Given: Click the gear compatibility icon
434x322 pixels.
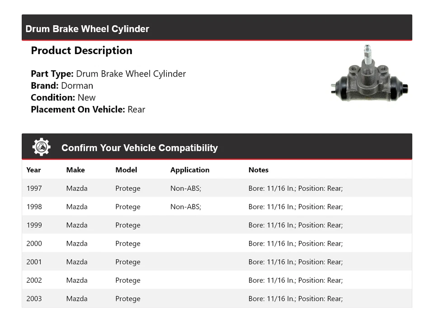Looking at the screenshot, I should (41, 147).
